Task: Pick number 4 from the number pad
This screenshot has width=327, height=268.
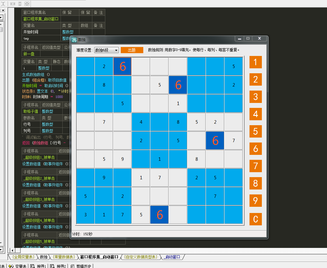Action: pyautogui.click(x=255, y=114)
